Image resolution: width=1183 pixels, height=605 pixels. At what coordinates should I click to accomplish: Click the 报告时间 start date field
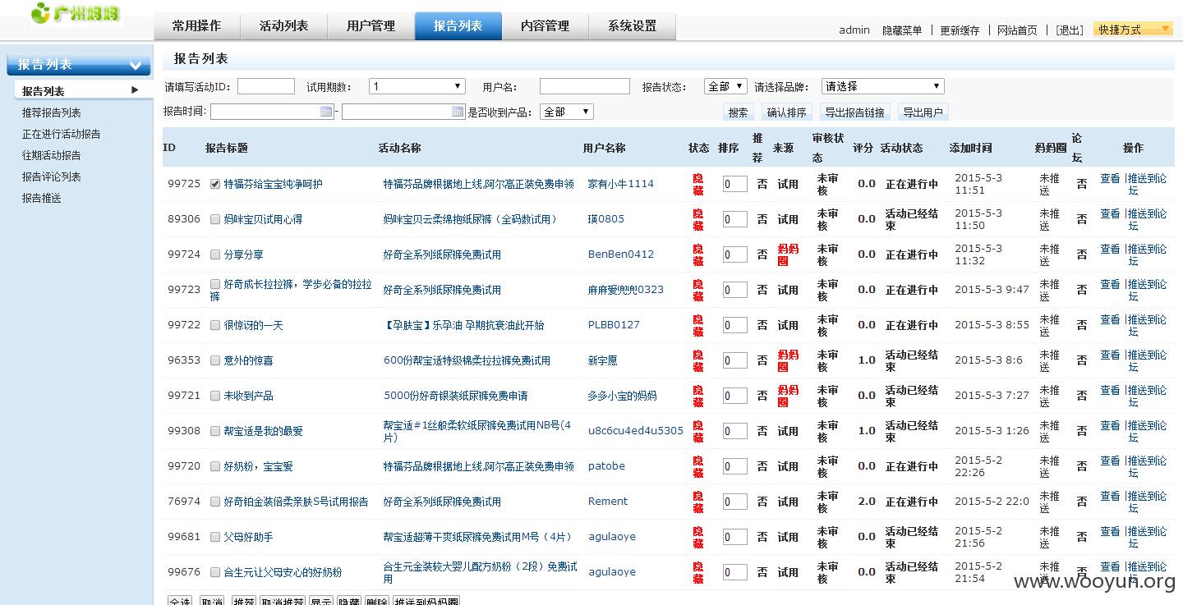(x=272, y=112)
